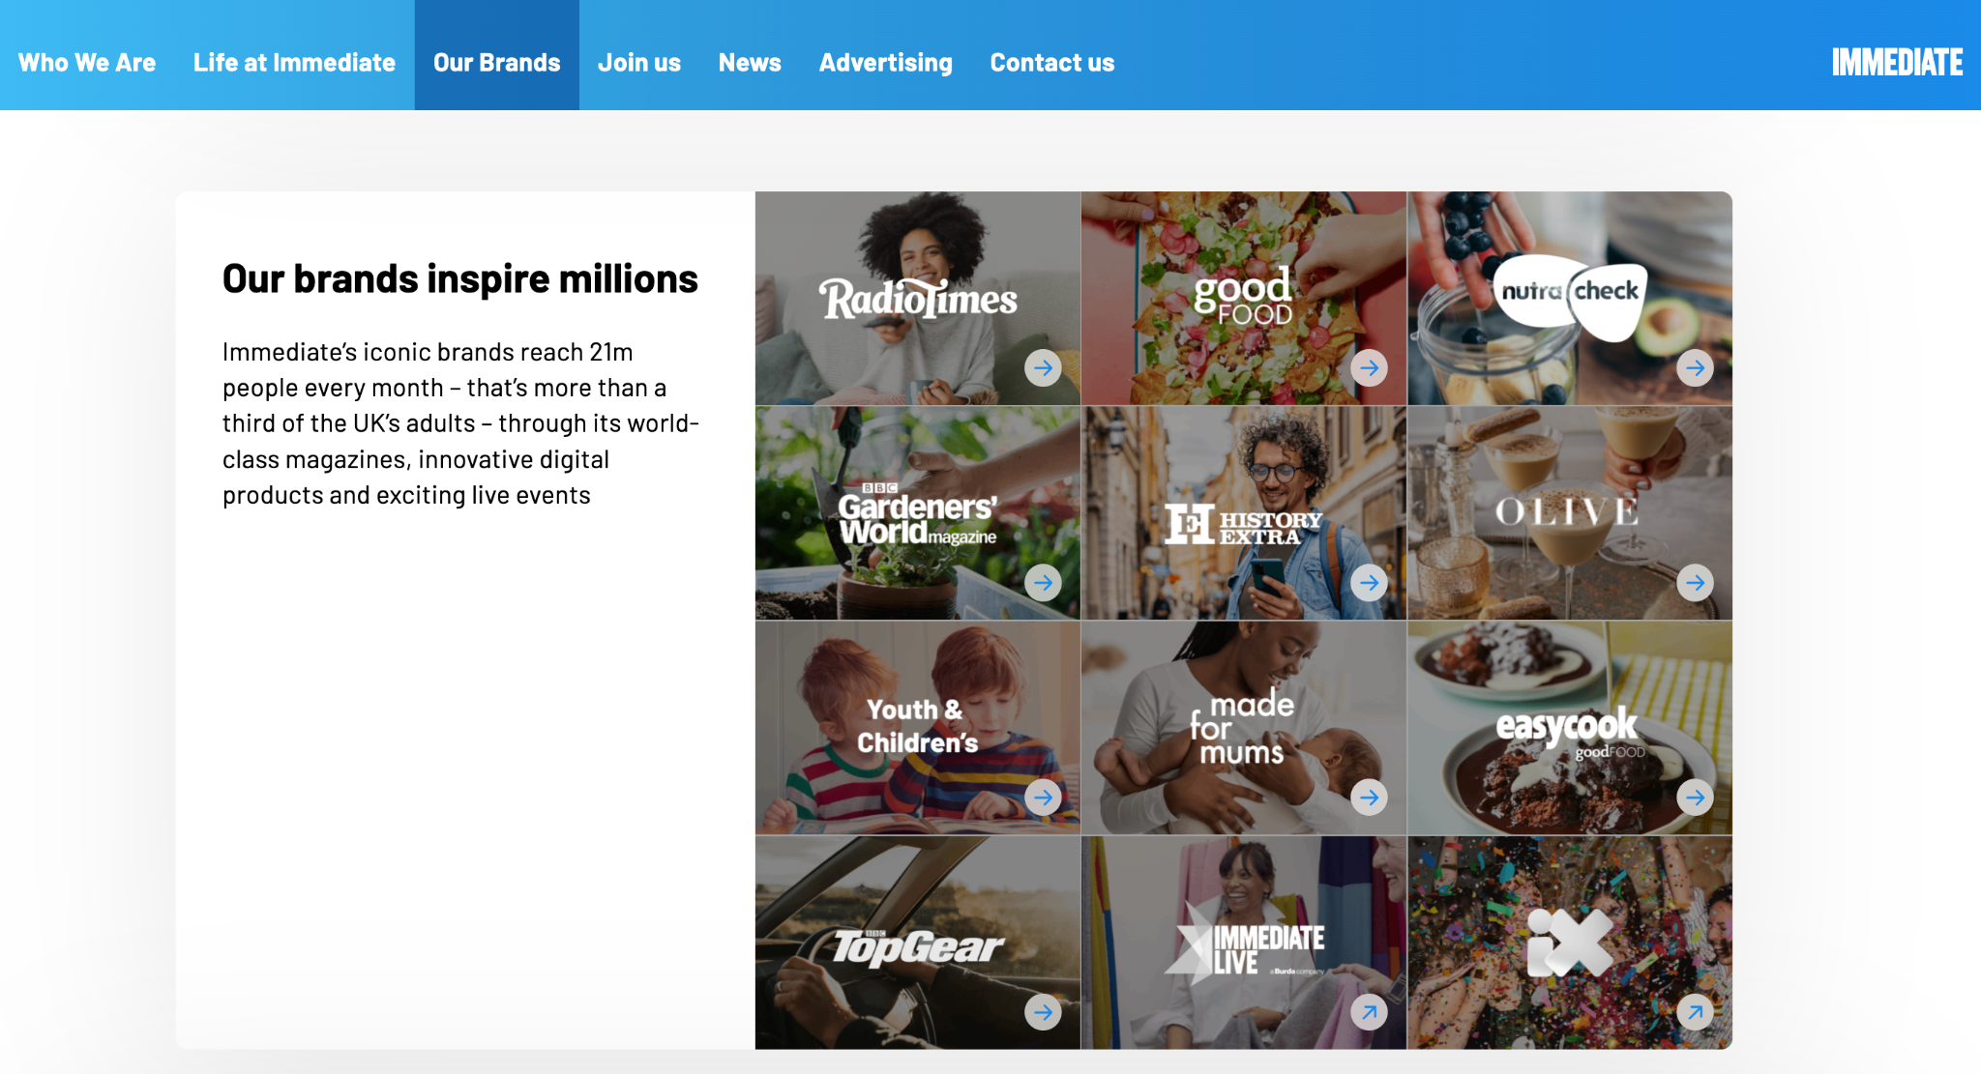Open the Join us link
Image resolution: width=1981 pixels, height=1074 pixels.
639,63
